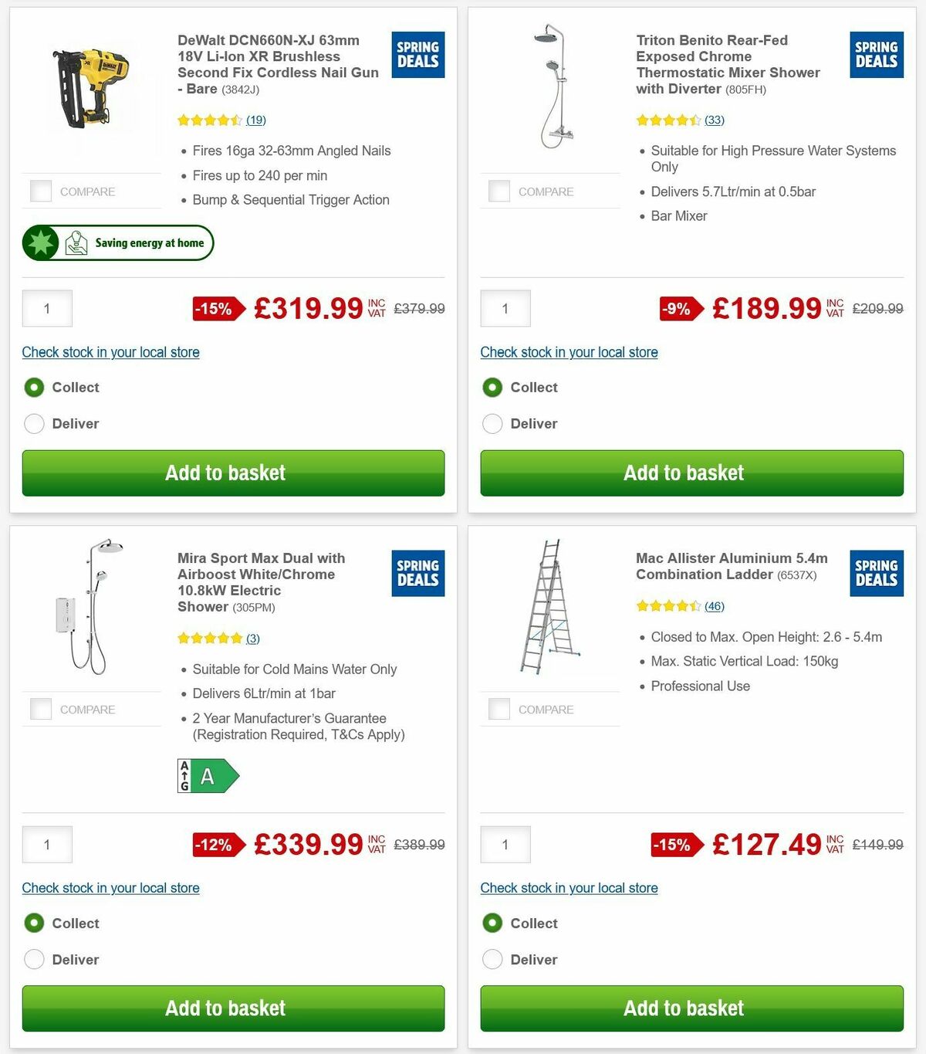Check stock in local store for the Triton shower
The height and width of the screenshot is (1054, 926).
tap(569, 352)
